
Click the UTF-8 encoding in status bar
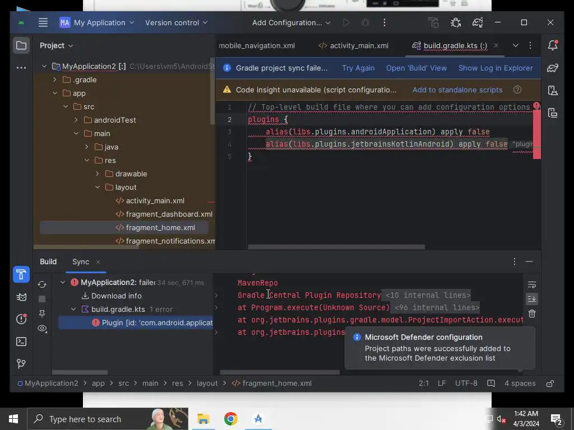coord(466,383)
